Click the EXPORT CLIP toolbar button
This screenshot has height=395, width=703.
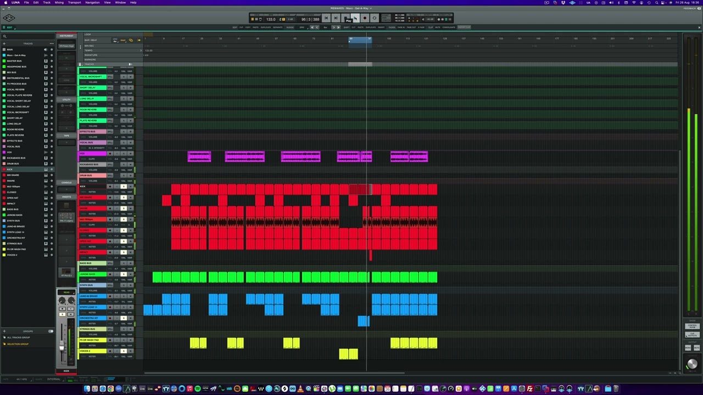[x=464, y=27]
